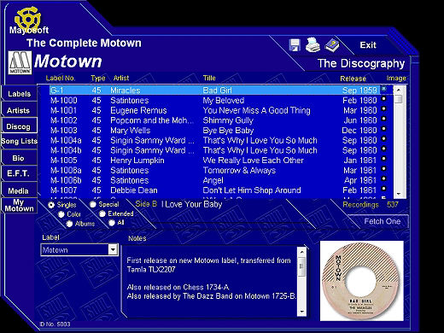Image resolution: width=444 pixels, height=333 pixels.
Task: Select the Extended radio button
Action: pyautogui.click(x=102, y=213)
